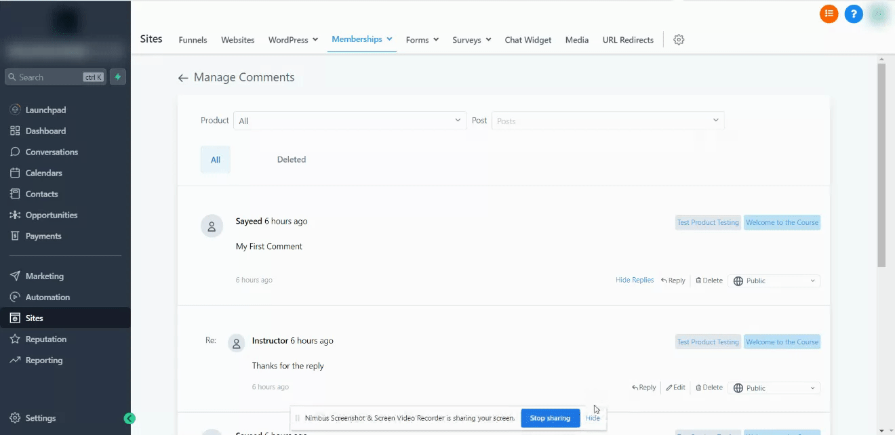
Task: Click the sidebar Search field
Action: pos(56,77)
